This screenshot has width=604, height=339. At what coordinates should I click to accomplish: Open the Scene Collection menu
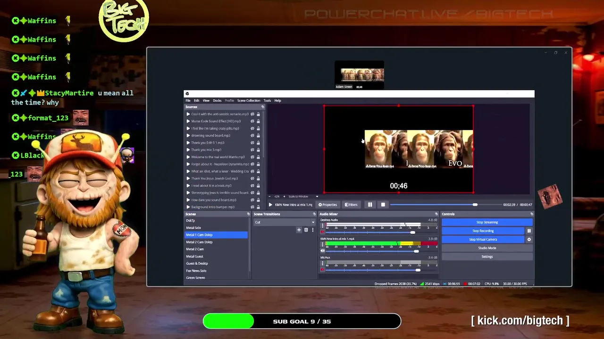pos(249,100)
